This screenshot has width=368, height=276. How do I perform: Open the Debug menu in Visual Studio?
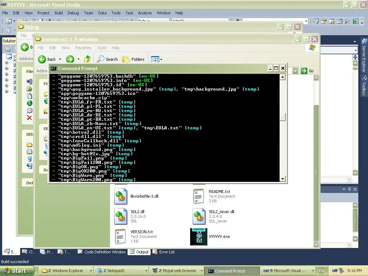[x=73, y=13]
